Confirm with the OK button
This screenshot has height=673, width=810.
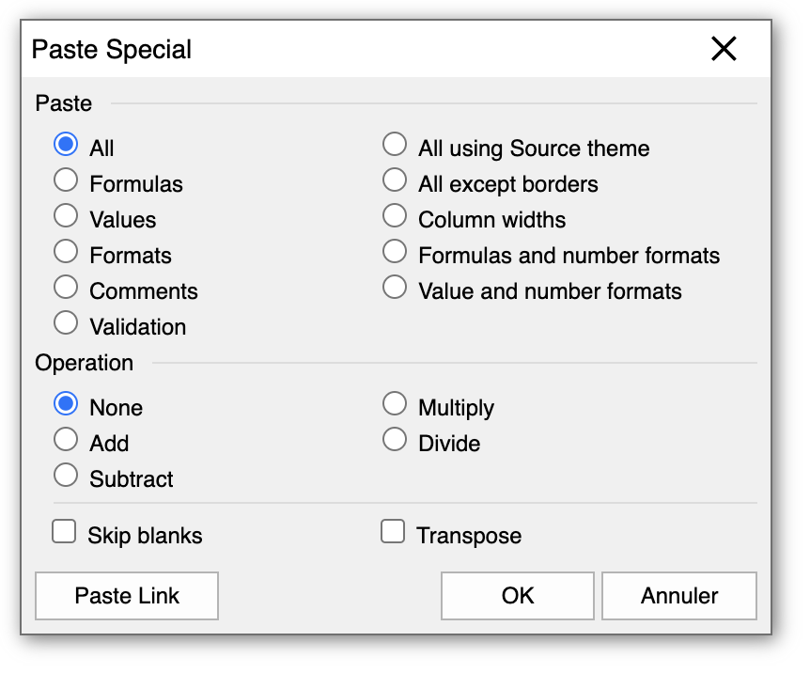518,596
